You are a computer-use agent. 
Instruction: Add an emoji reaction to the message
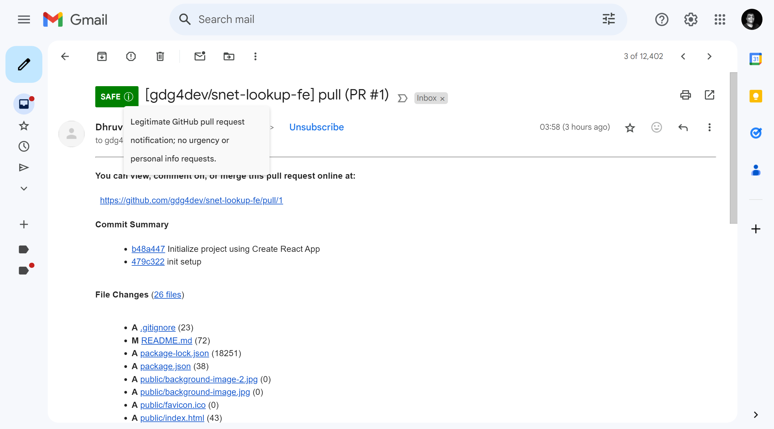click(656, 127)
